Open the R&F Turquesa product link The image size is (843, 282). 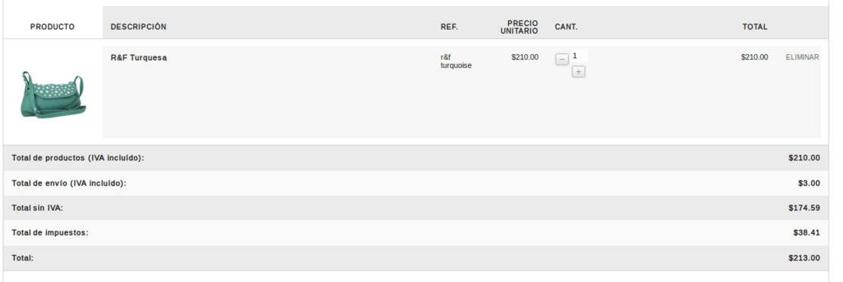(x=139, y=58)
